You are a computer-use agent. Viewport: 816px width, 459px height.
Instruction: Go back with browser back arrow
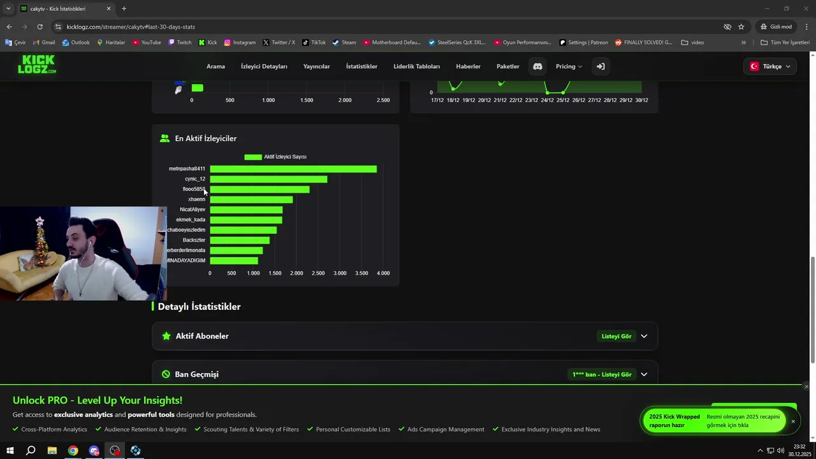click(x=9, y=27)
